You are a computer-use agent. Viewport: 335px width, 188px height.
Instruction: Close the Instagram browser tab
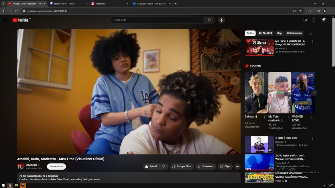128,4
